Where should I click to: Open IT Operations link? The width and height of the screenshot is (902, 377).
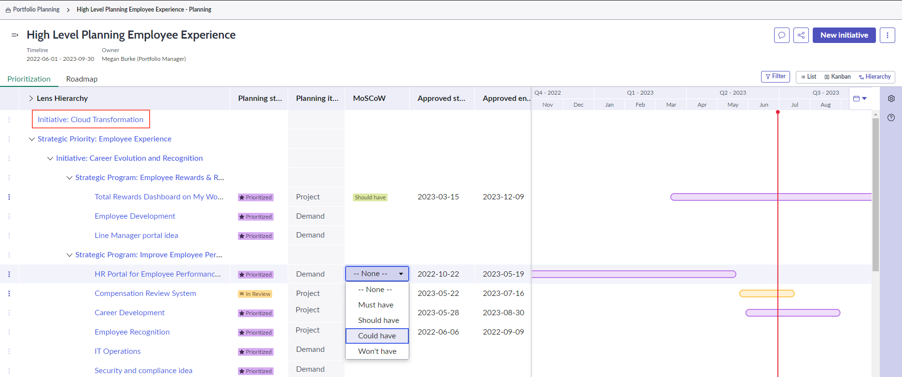(117, 351)
